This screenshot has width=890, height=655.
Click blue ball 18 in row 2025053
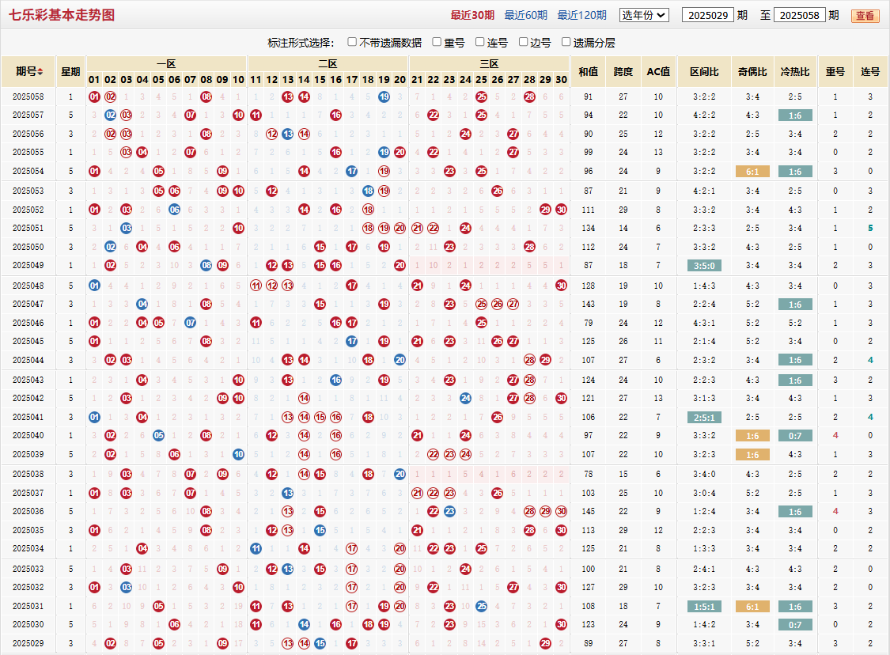point(368,191)
